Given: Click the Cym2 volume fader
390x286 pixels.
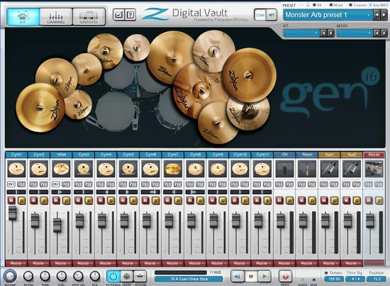Looking at the screenshot, I should pyautogui.click(x=35, y=220).
